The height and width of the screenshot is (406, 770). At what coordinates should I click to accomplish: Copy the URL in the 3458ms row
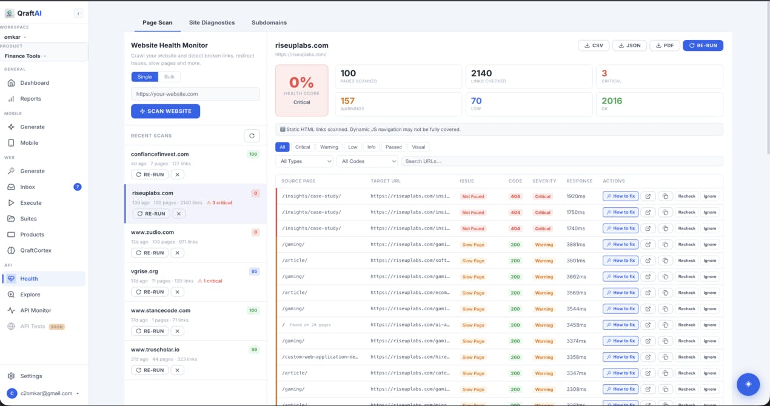[665, 325]
